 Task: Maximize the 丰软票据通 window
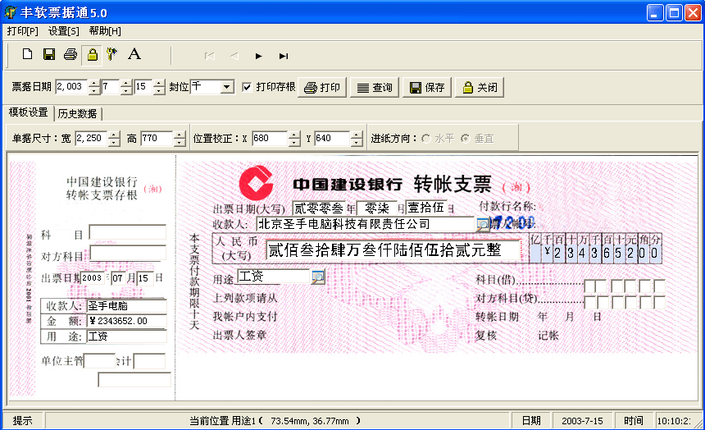click(x=674, y=13)
